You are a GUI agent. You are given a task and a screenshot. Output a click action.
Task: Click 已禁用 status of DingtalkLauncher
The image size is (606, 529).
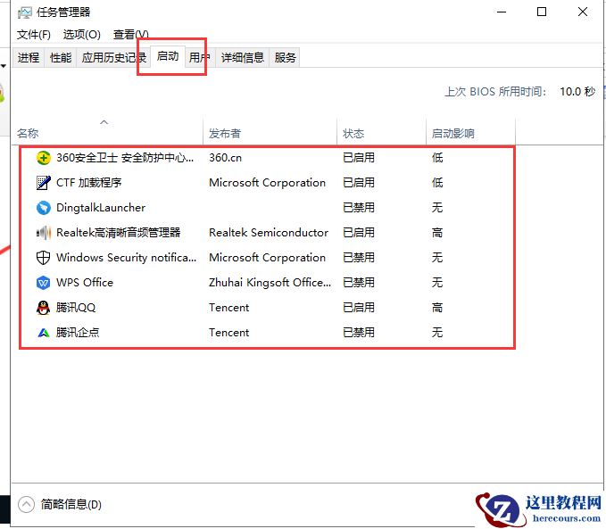(x=359, y=208)
